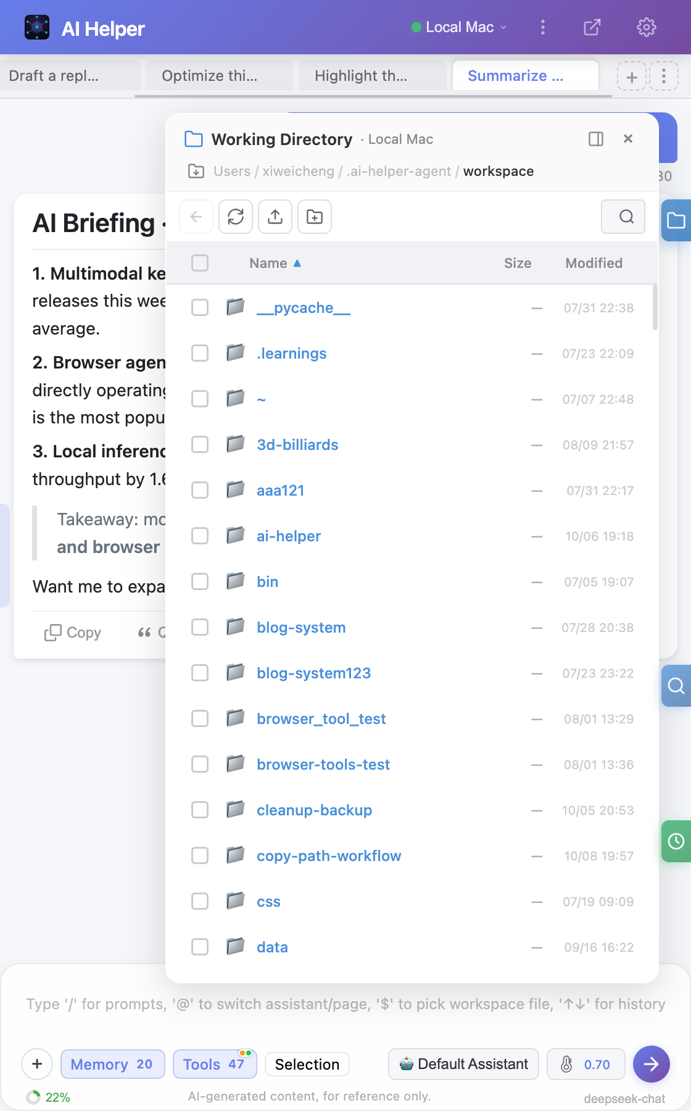691x1111 pixels.
Task: Click the quote icon beside Copy
Action: pyautogui.click(x=144, y=633)
